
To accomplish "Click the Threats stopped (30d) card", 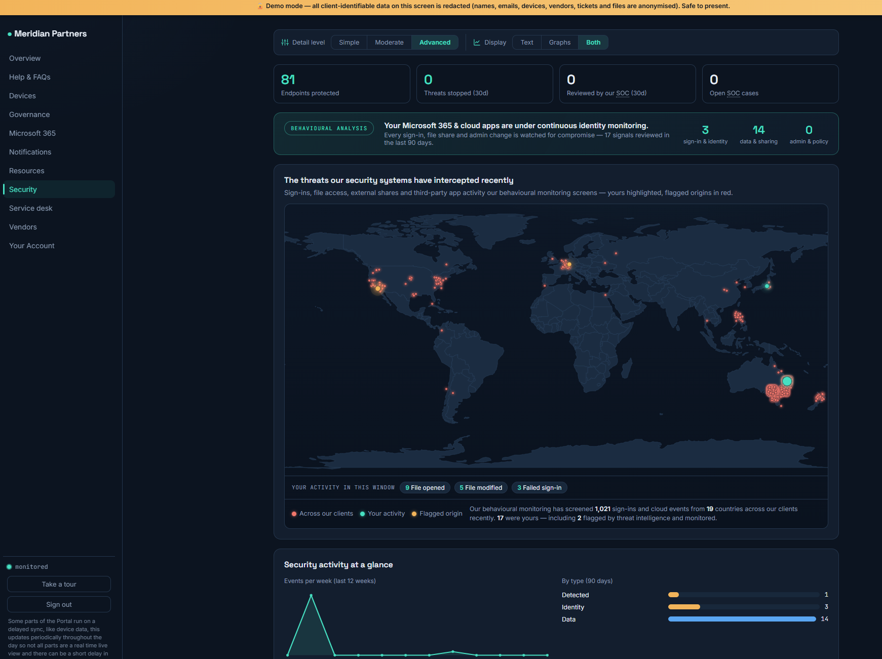I will [485, 84].
